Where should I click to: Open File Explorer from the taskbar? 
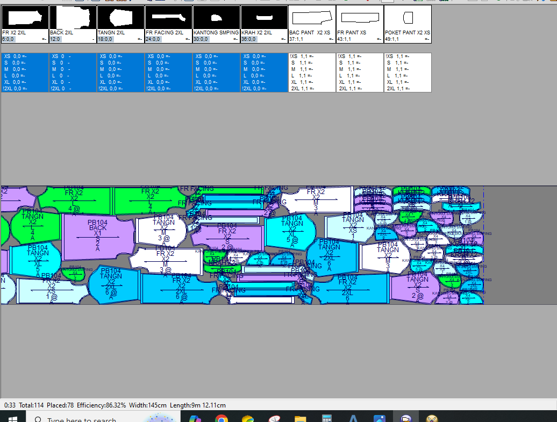(x=300, y=418)
